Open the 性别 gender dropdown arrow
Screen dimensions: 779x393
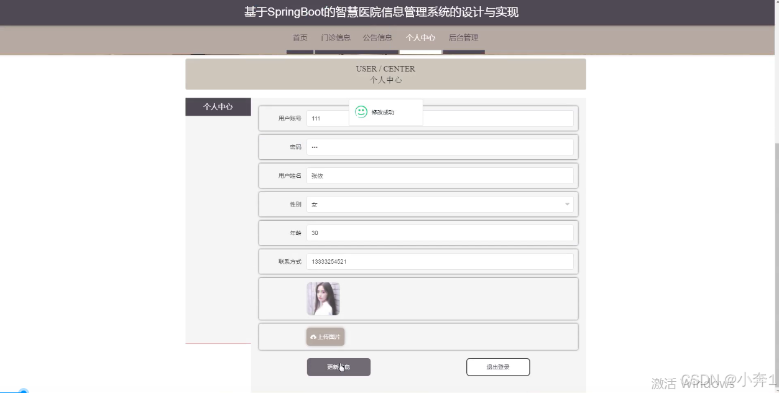tap(566, 204)
